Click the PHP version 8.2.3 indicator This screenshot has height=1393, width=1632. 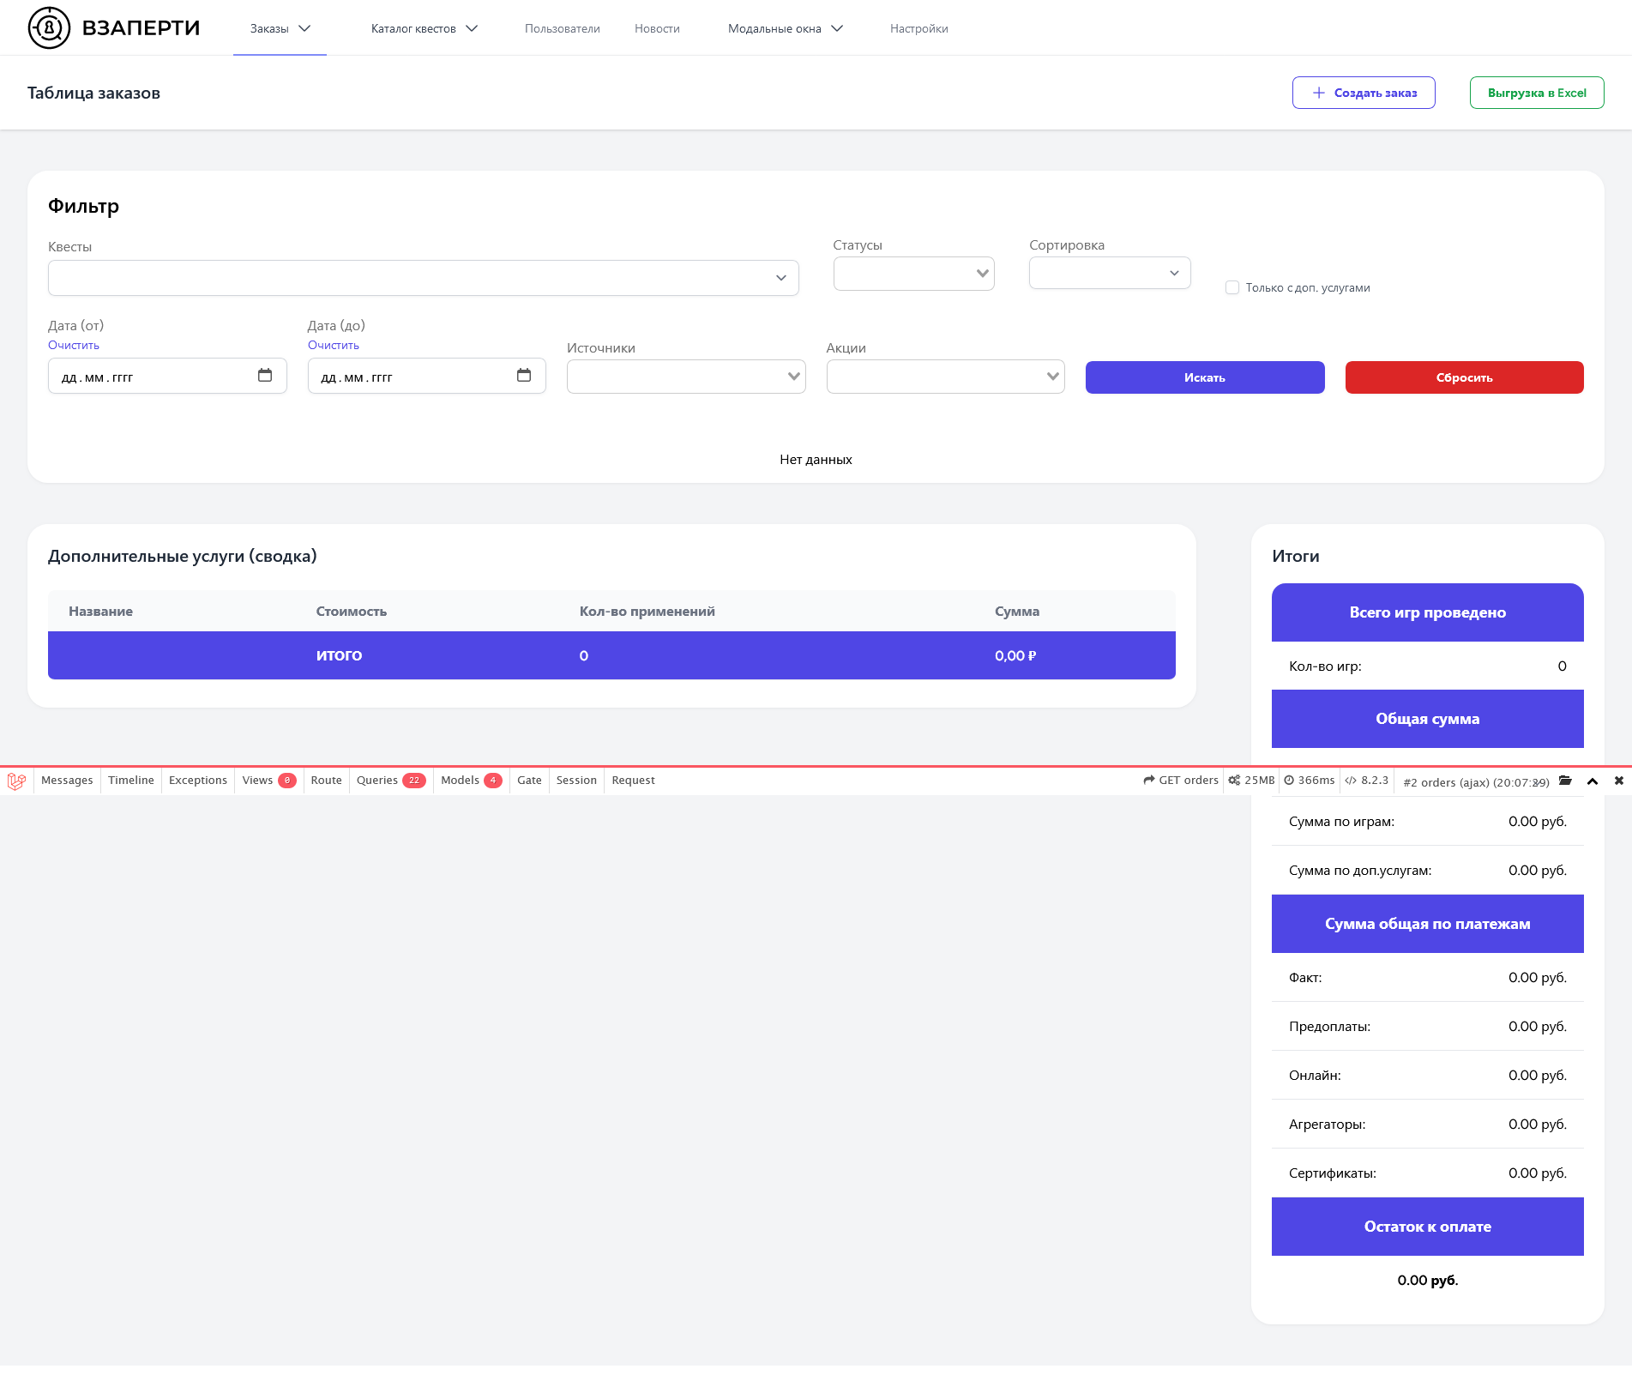pyautogui.click(x=1366, y=781)
